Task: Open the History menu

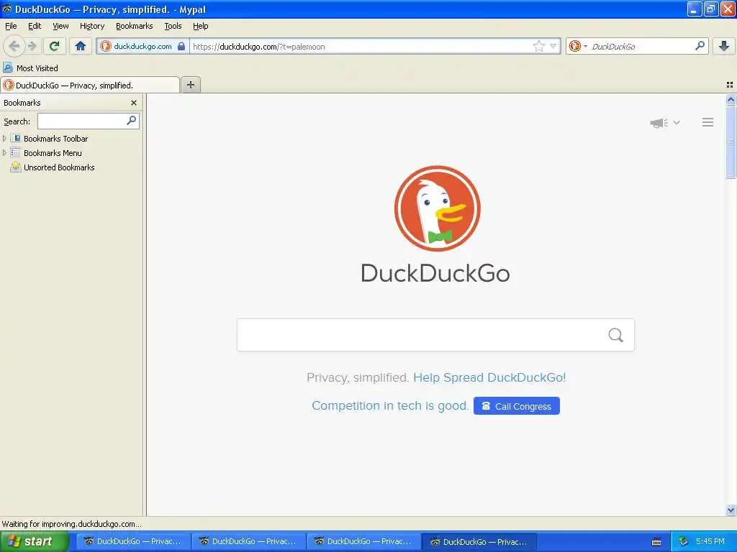Action: point(92,27)
